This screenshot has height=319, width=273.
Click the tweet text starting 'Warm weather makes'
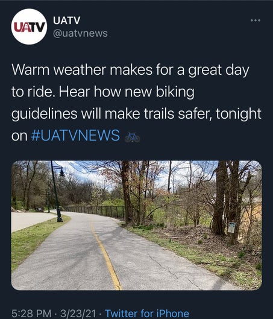(136, 103)
